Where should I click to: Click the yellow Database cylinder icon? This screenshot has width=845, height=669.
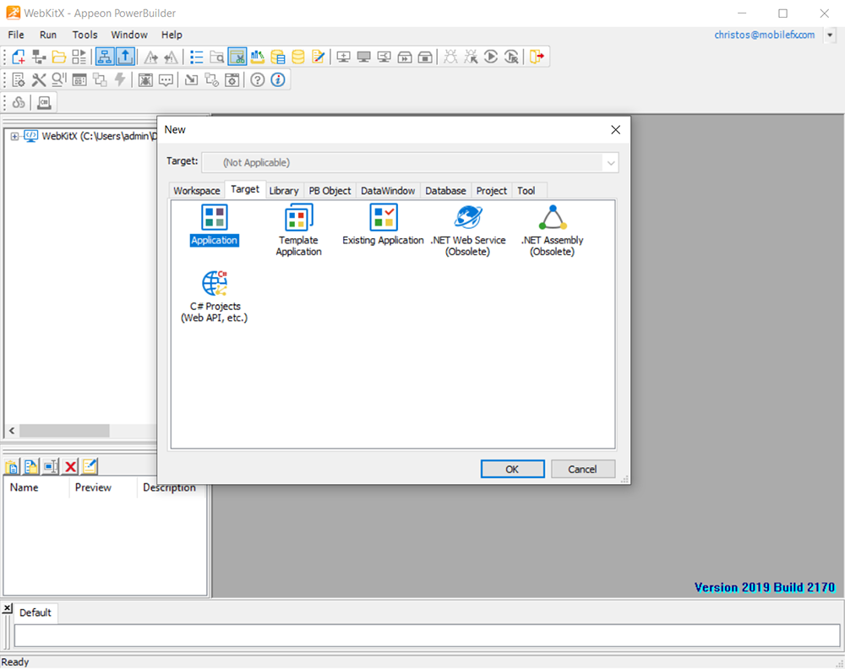298,57
